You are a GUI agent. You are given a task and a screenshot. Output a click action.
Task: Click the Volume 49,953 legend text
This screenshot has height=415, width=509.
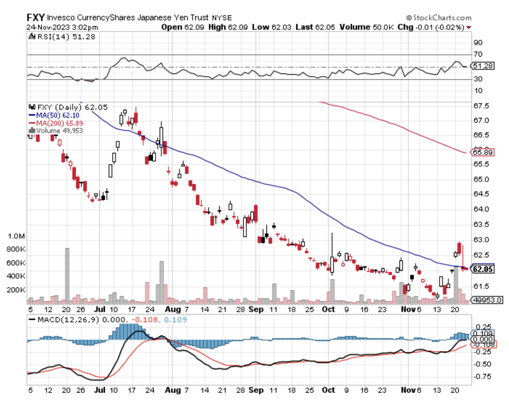60,131
